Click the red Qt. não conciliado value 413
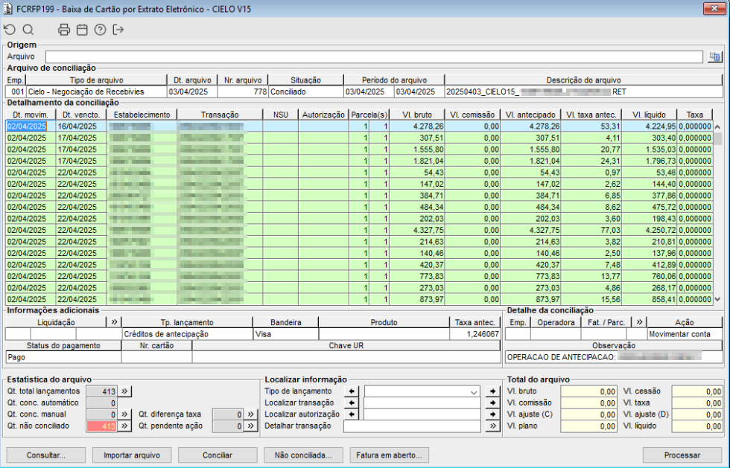Screen dimensions: 730x468 pyautogui.click(x=101, y=426)
